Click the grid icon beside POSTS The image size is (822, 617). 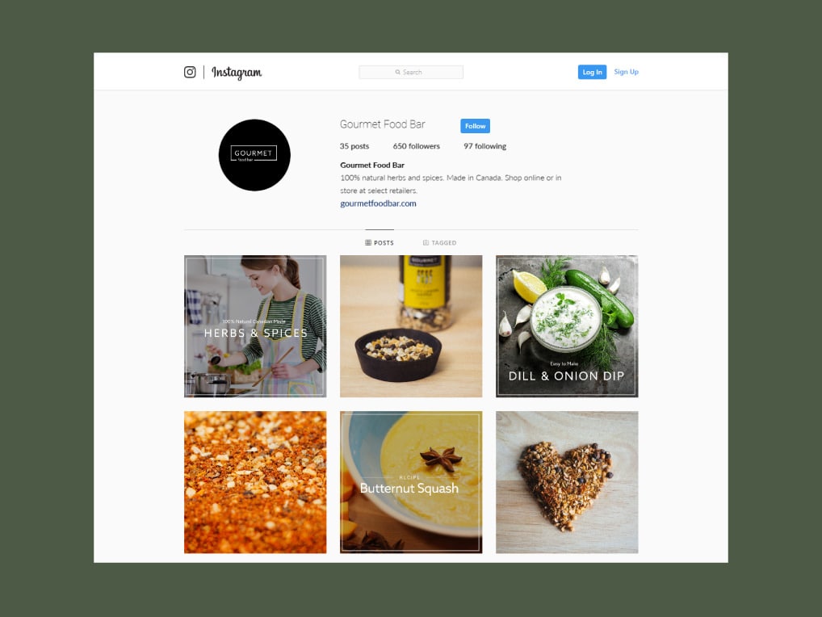point(368,243)
